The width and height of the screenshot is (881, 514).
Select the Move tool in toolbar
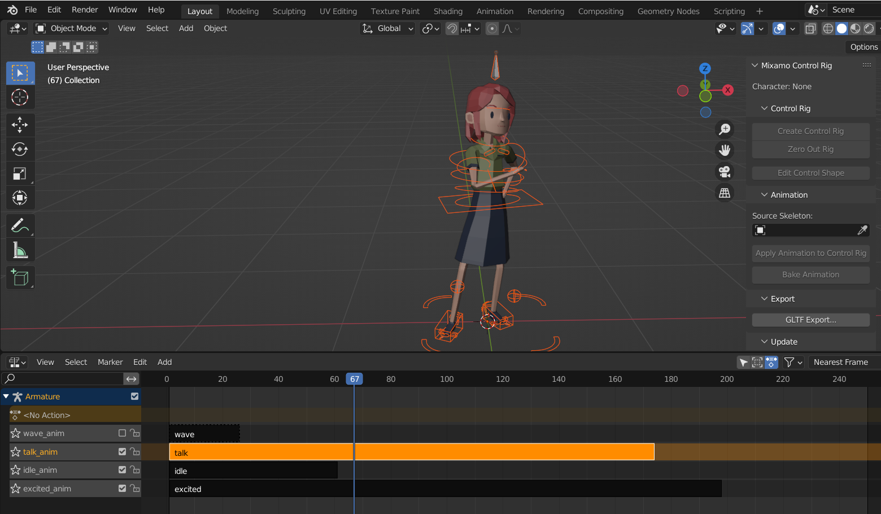point(20,124)
